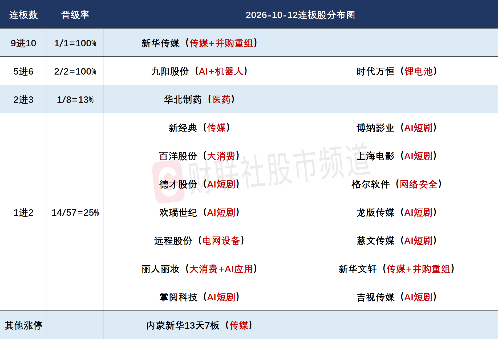The height and width of the screenshot is (339, 498).
Task: Click the stock 吉视传媒（AI短剧）
Action: click(x=397, y=297)
